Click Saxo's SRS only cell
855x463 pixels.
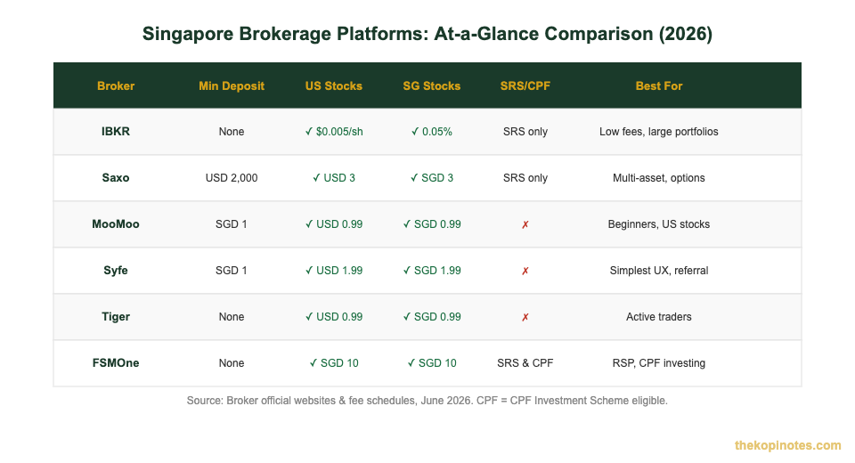(x=525, y=178)
